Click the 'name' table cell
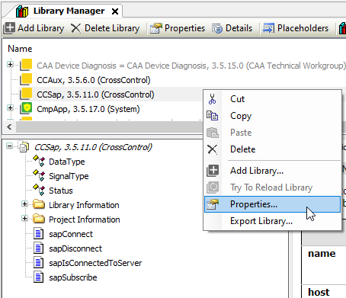Viewport: 346px width, 298px height. pos(324,265)
